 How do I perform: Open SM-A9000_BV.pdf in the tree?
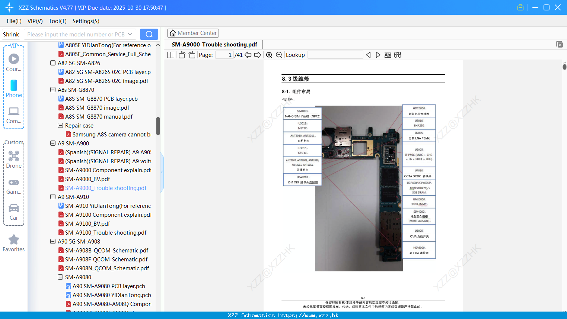coord(87,179)
